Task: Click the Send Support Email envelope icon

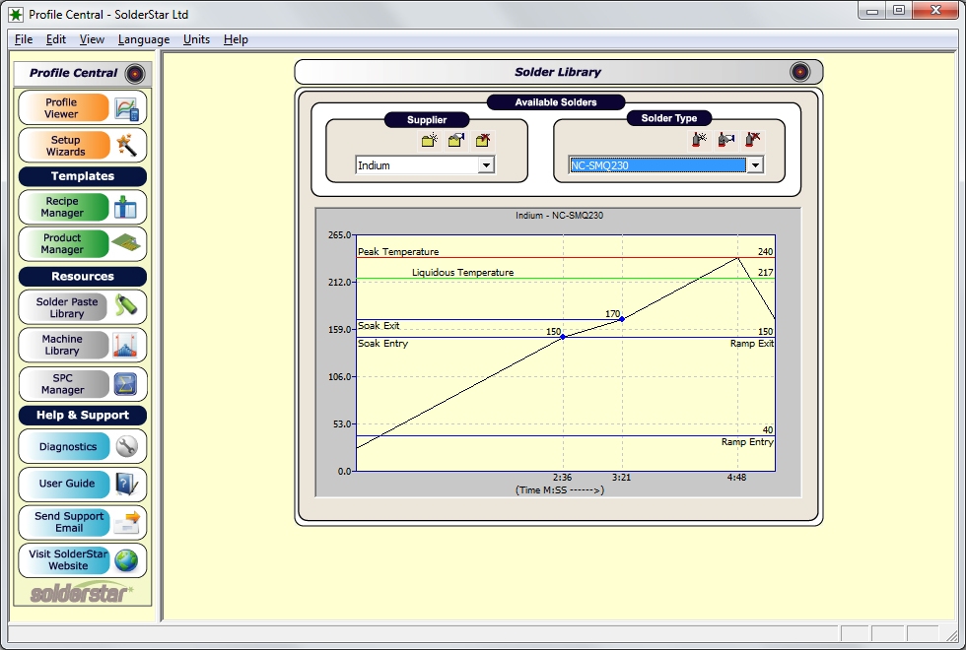Action: pos(127,522)
